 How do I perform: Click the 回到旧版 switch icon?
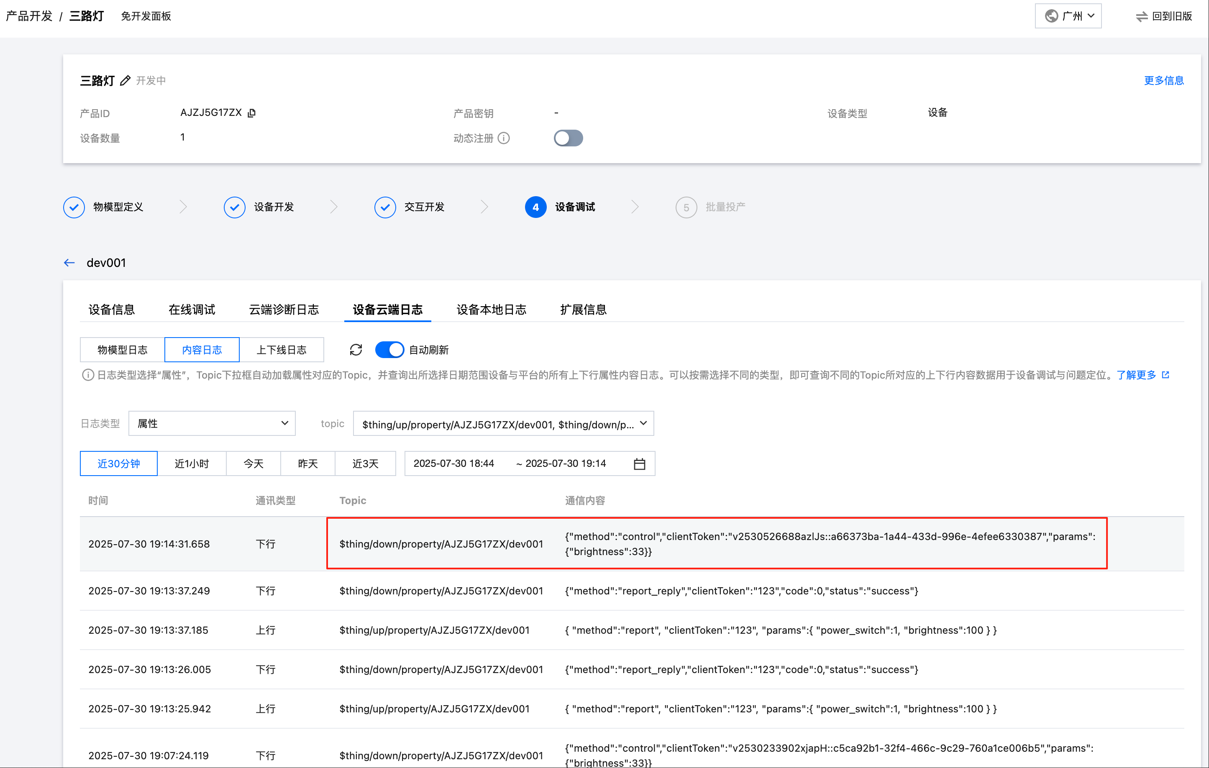point(1141,16)
